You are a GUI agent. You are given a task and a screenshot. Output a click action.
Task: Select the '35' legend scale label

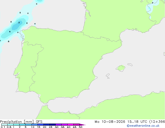click(62, 127)
